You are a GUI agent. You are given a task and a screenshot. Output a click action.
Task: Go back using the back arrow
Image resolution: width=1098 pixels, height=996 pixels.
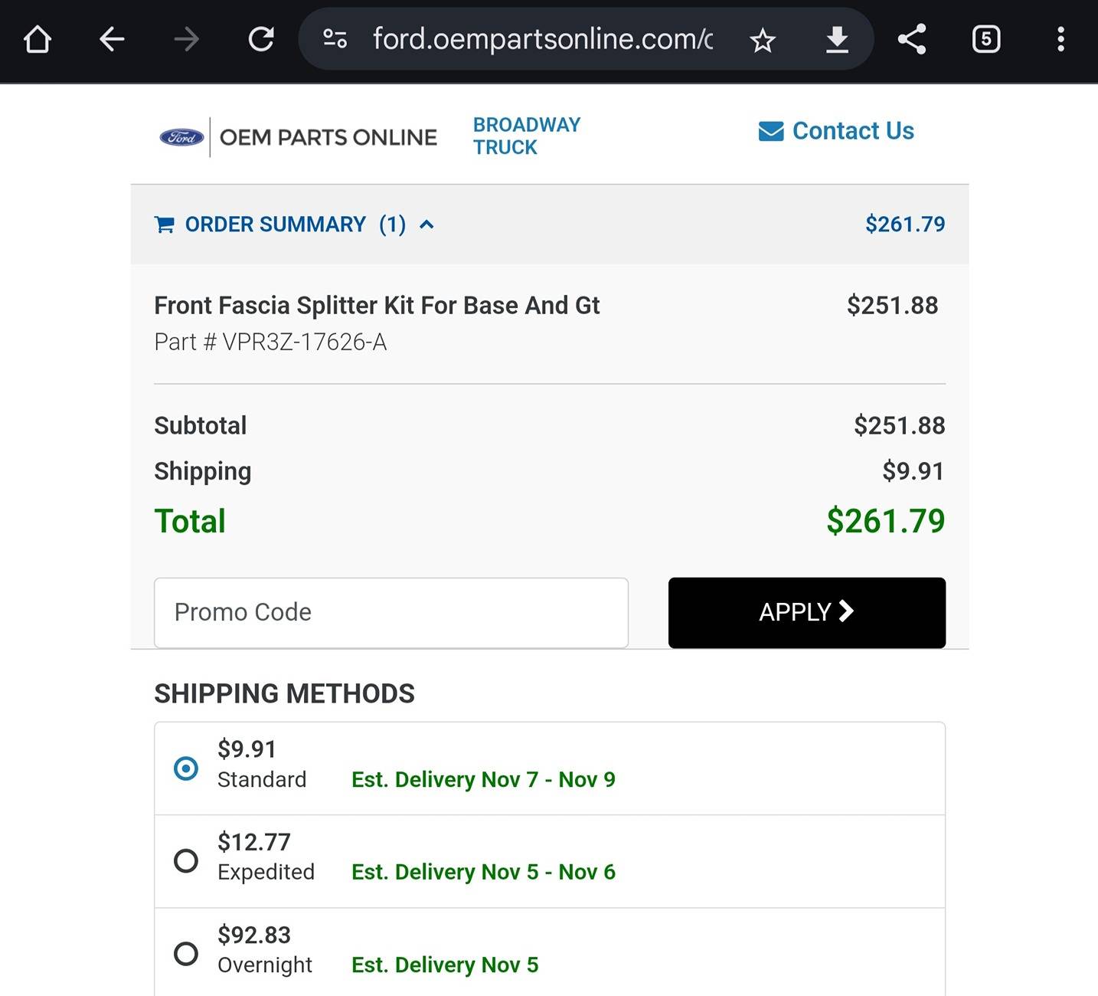pyautogui.click(x=112, y=39)
